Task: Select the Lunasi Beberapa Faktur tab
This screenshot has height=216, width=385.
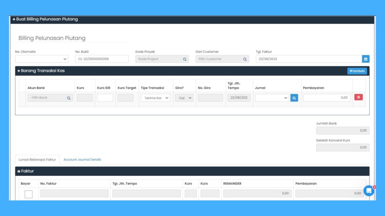Action: click(37, 159)
